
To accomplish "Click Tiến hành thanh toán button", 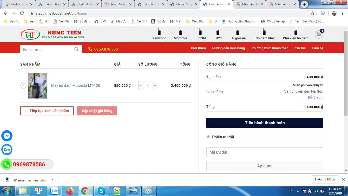I will (264, 123).
